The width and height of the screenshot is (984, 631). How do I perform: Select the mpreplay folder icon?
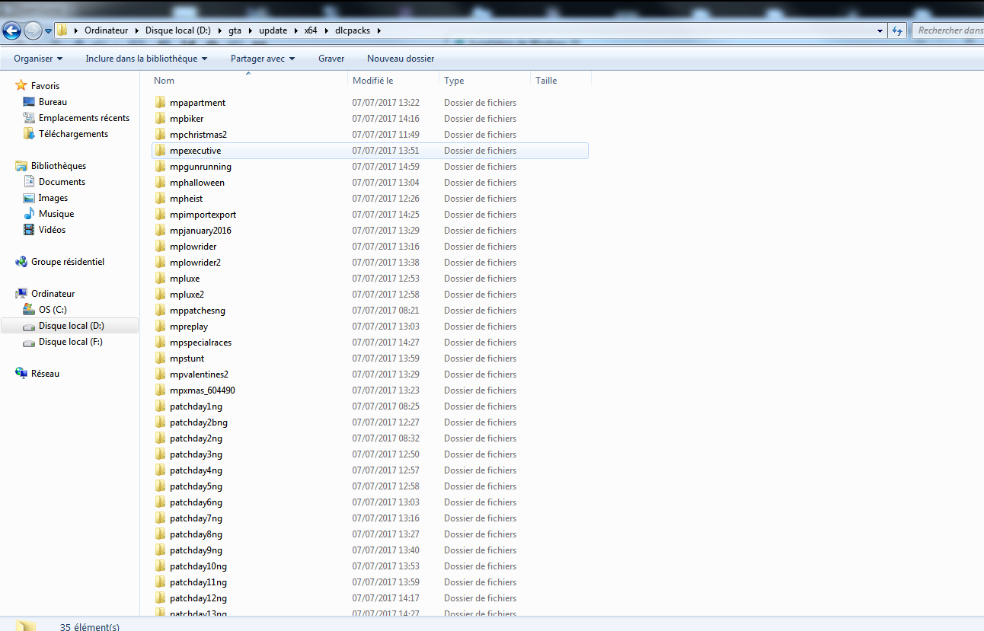click(160, 326)
